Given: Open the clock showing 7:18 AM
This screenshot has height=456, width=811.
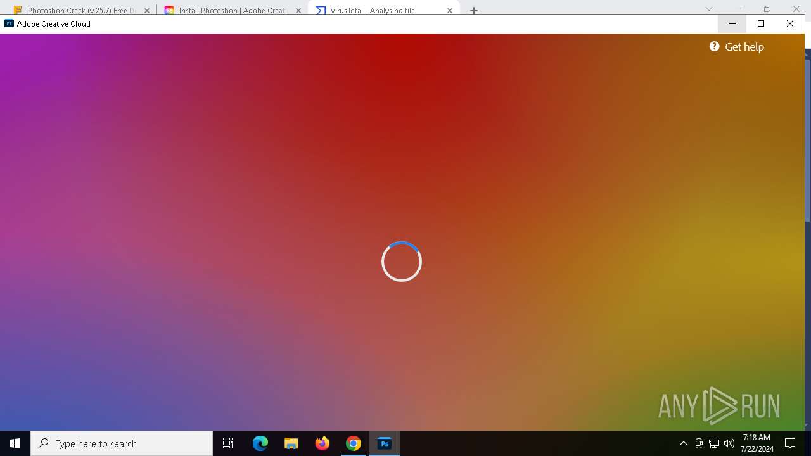Looking at the screenshot, I should coord(757,443).
